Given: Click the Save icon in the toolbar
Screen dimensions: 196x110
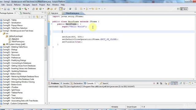Looking at the screenshot, I should 5,9.
